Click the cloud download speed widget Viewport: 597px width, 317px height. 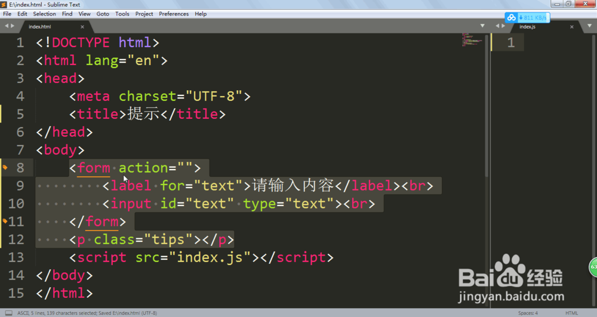(x=527, y=17)
